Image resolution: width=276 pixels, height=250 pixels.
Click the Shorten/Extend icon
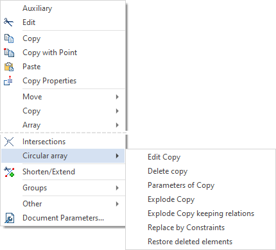point(9,172)
